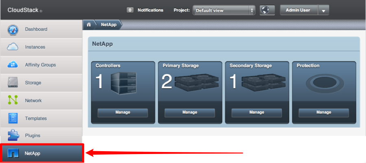The height and width of the screenshot is (163, 366).
Task: Click the home icon in breadcrumb
Action: [x=89, y=25]
